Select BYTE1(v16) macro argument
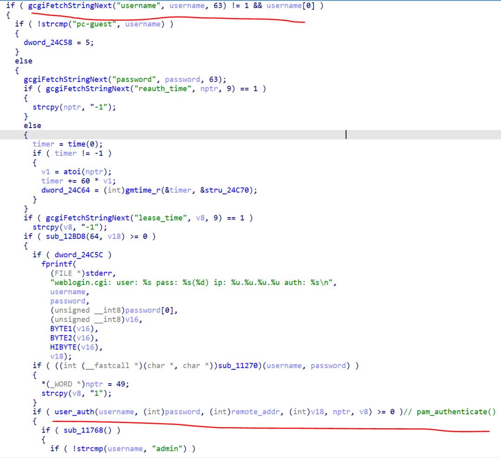The image size is (501, 458). tap(72, 329)
